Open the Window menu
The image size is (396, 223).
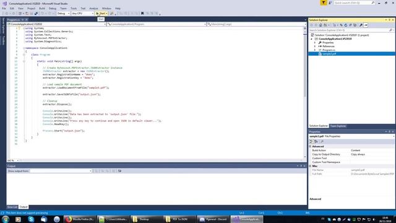coord(106,8)
